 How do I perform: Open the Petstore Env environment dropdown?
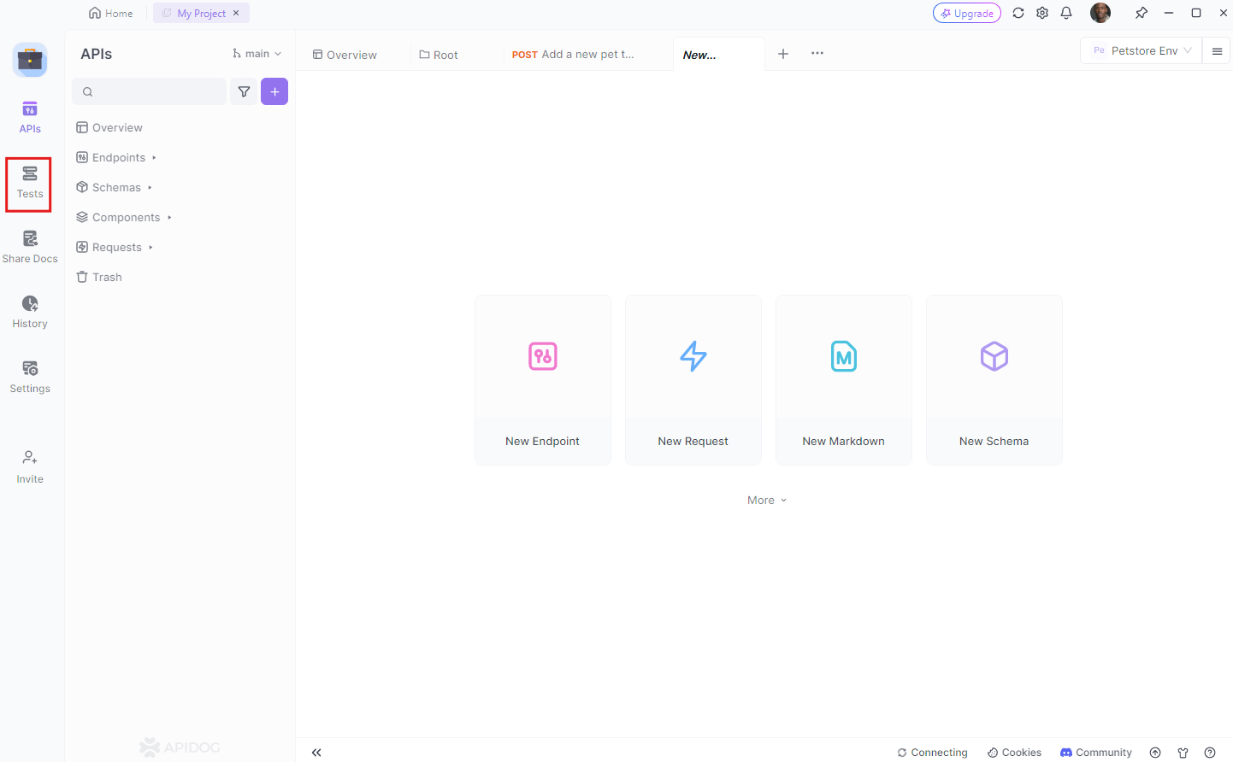click(1142, 51)
